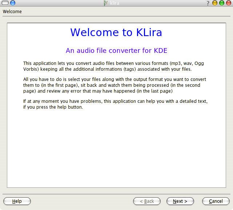Image resolution: width=233 pixels, height=210 pixels.
Task: Click the question mark help icon in title bar
Action: pos(208,3)
